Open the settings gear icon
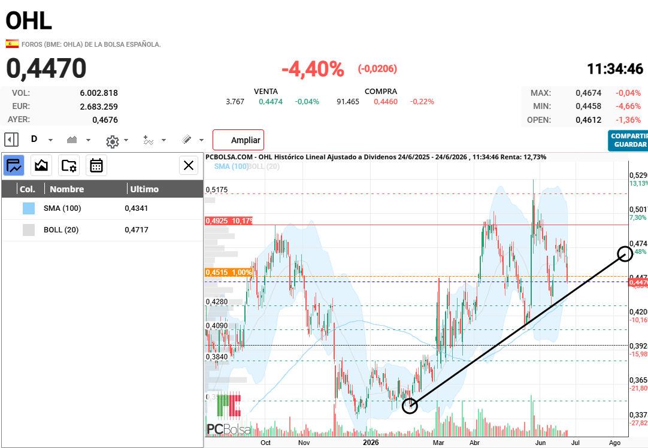This screenshot has width=648, height=448. (x=113, y=142)
